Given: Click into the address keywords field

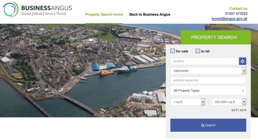Looking at the screenshot, I should (x=208, y=80).
